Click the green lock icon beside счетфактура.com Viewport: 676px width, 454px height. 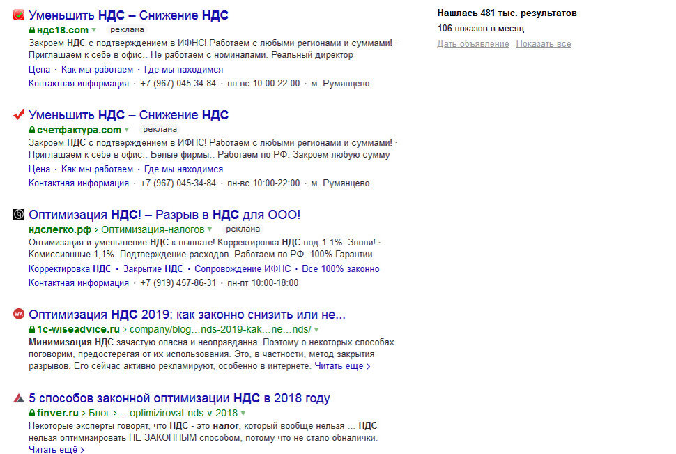32,130
